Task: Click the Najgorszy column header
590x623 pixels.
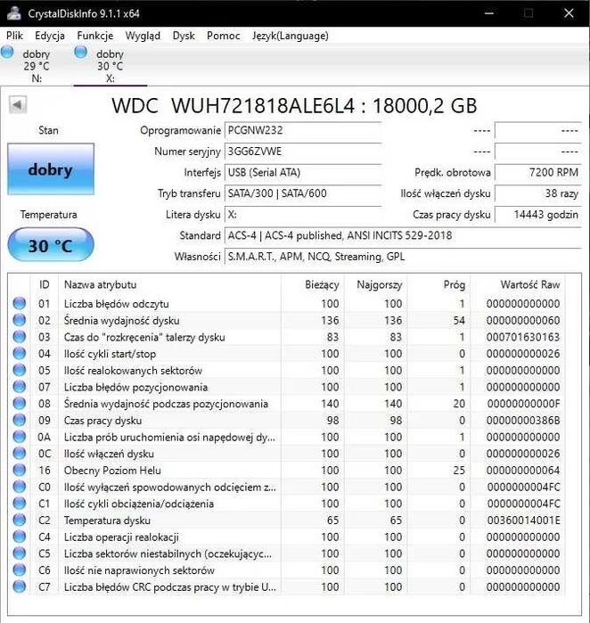Action: [375, 284]
